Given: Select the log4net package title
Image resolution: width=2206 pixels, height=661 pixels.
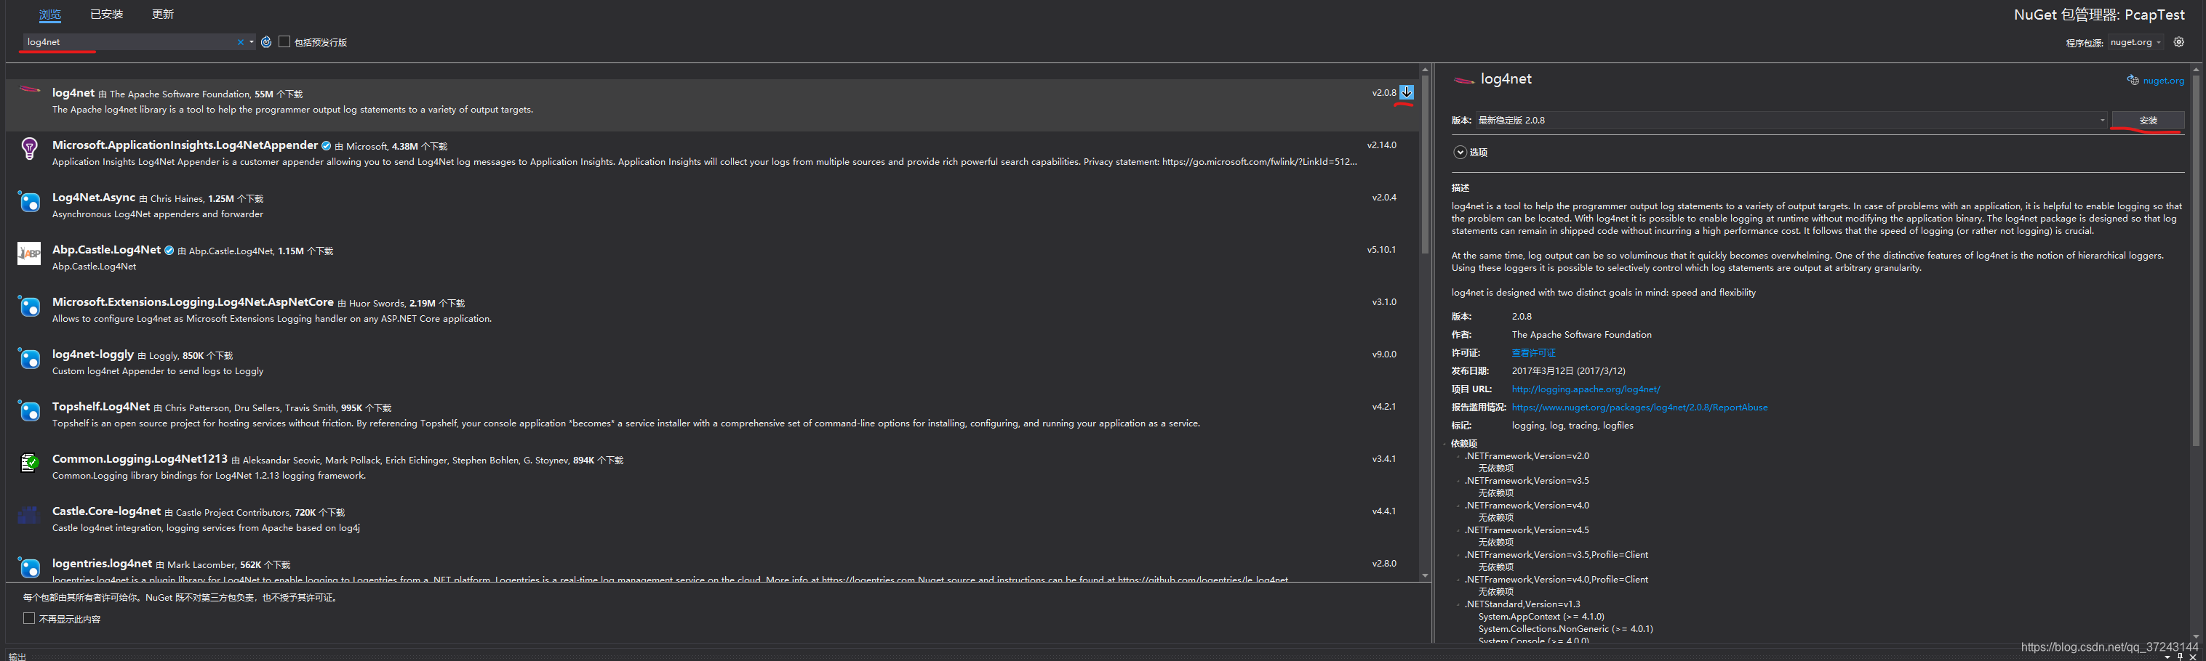Looking at the screenshot, I should point(73,93).
